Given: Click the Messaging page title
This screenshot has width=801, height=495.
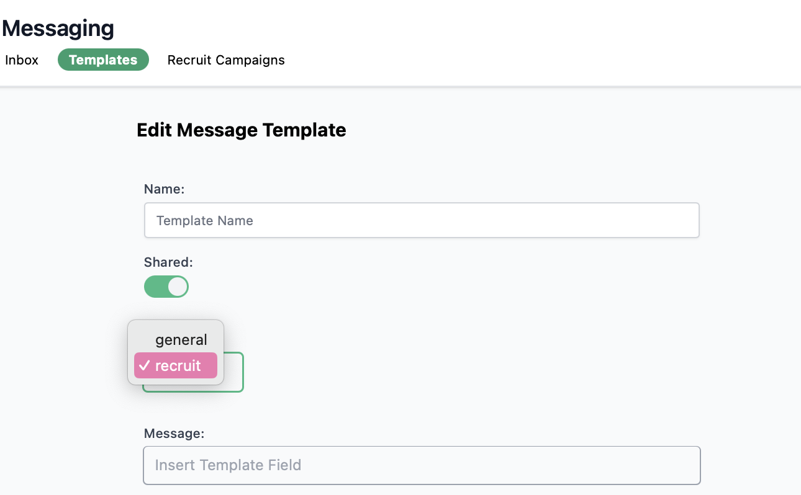Looking at the screenshot, I should (x=58, y=28).
